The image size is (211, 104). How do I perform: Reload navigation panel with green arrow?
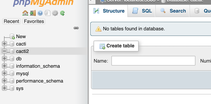63,13
